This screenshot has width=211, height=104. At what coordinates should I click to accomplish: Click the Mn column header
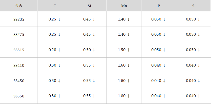coord(124,6)
